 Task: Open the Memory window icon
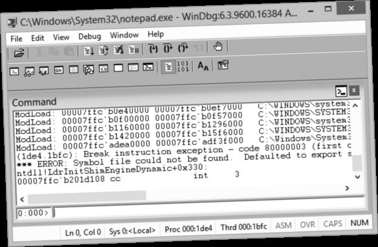pyautogui.click(x=74, y=70)
